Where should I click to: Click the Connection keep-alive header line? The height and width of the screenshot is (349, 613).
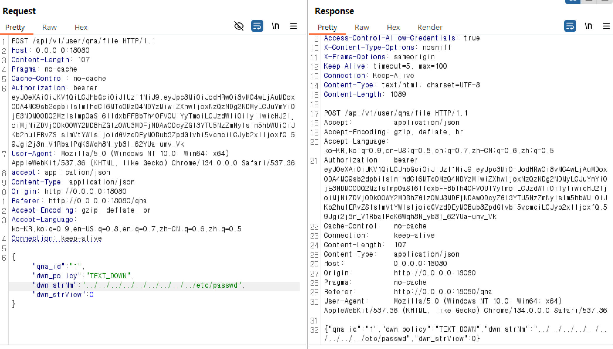pos(57,238)
